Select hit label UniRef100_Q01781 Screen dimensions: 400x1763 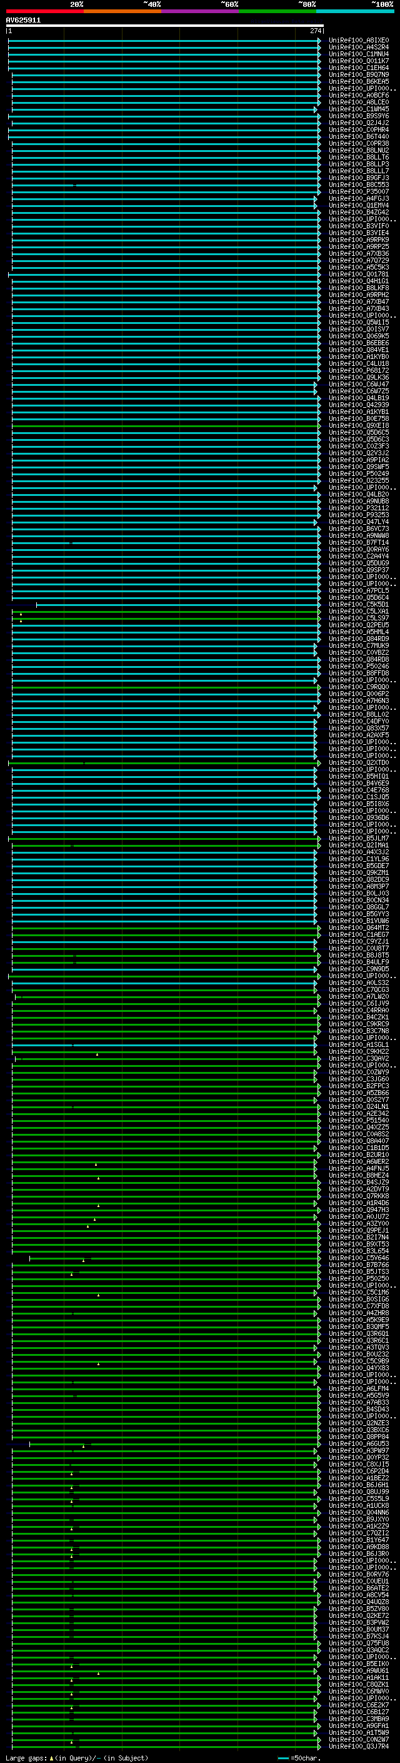click(359, 275)
